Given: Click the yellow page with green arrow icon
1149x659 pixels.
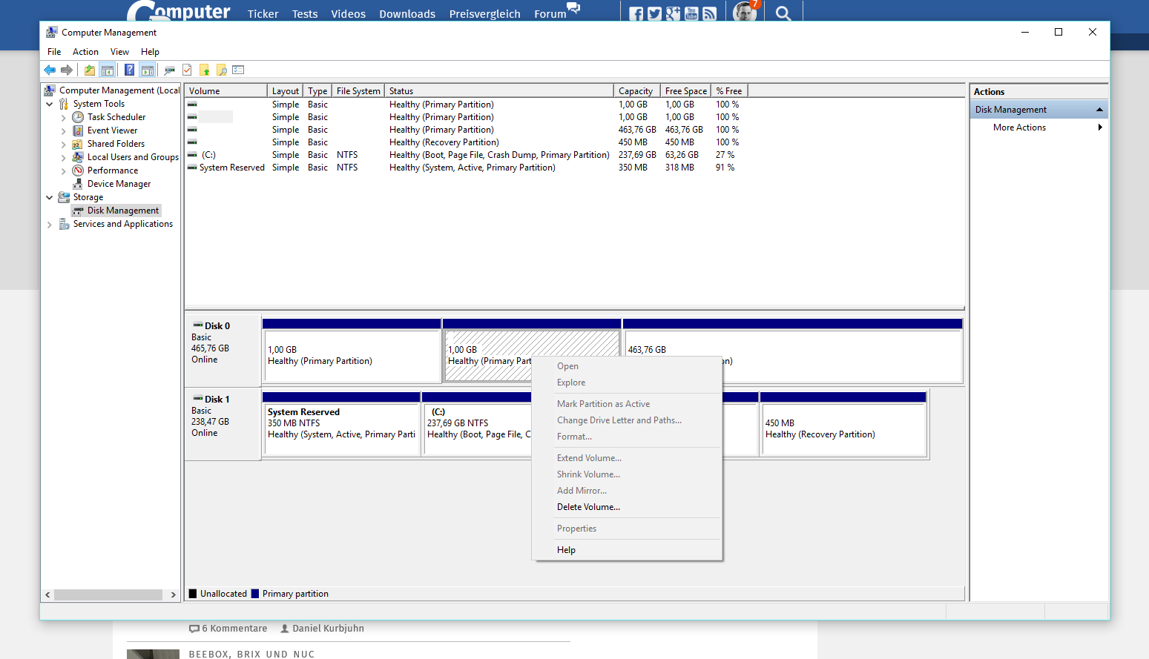Looking at the screenshot, I should point(205,70).
